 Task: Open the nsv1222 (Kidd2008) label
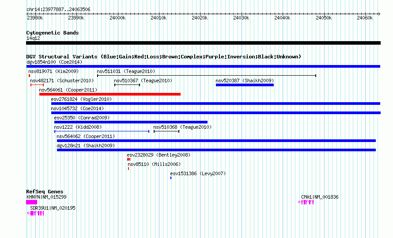pyautogui.click(x=78, y=127)
